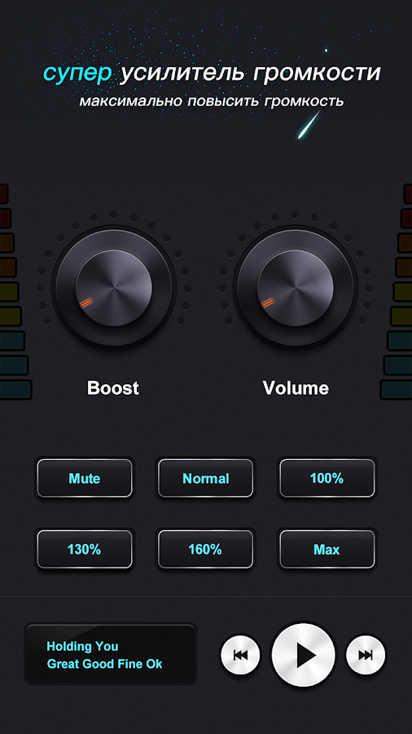Click the shooting star graphic in the header

pos(309,125)
